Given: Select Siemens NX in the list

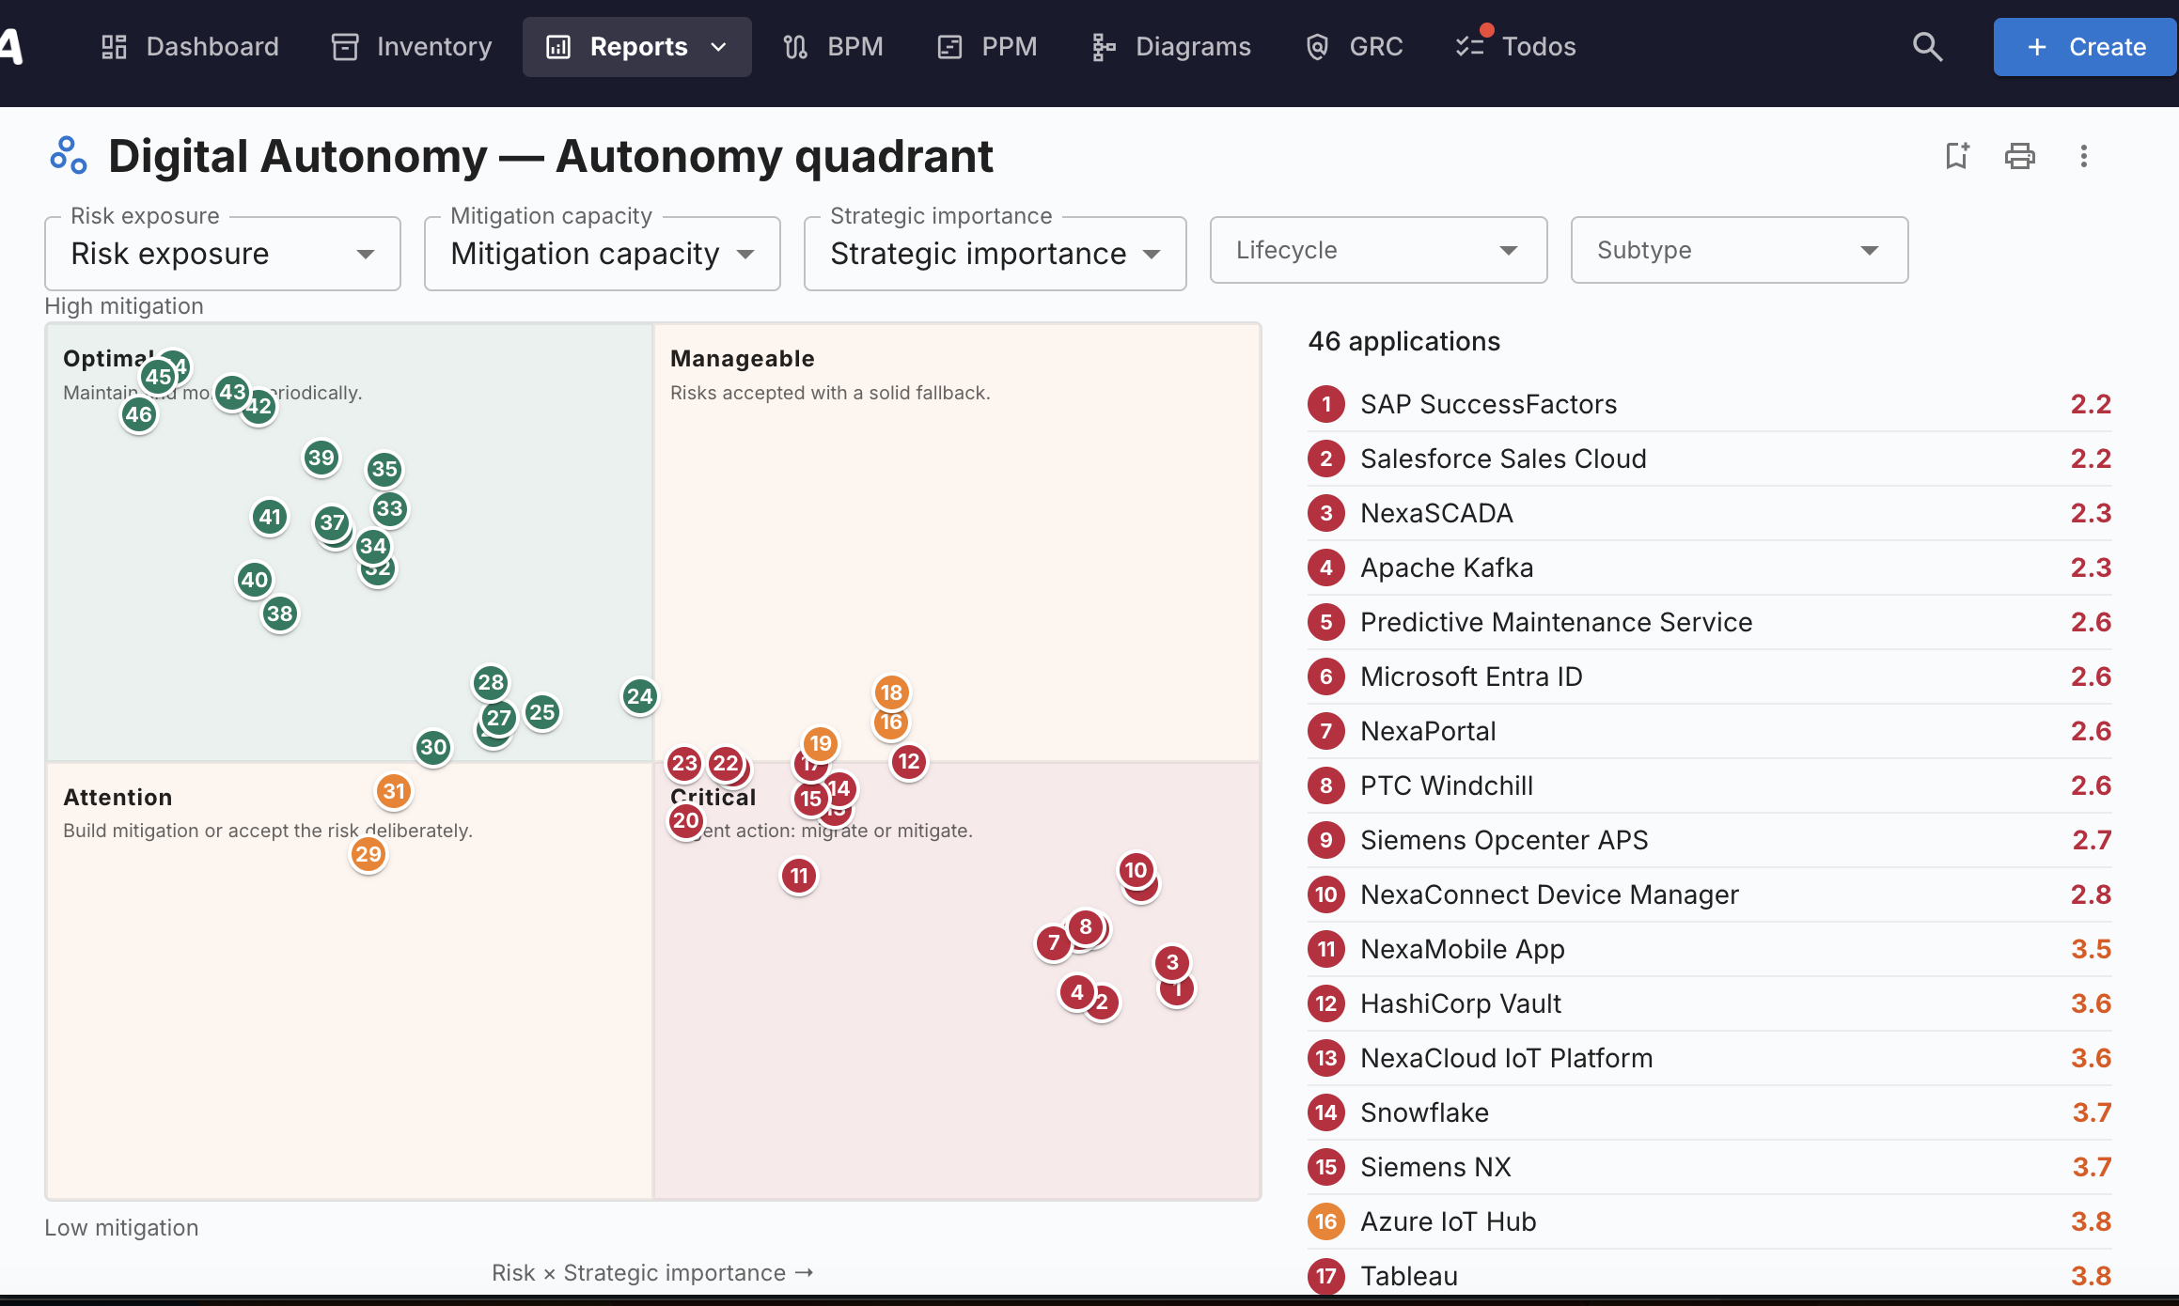Looking at the screenshot, I should click(1709, 1167).
